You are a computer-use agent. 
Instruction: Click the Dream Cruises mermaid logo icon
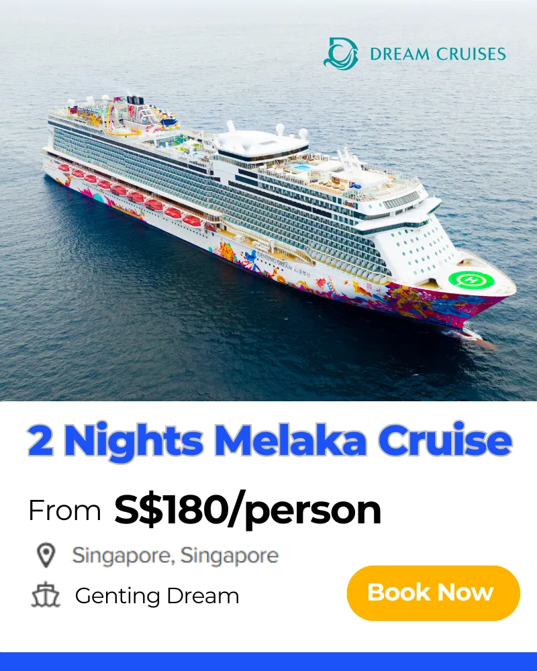click(340, 54)
